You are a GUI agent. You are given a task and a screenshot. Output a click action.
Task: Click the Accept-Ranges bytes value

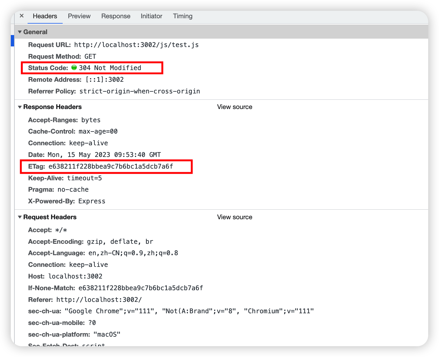(x=91, y=120)
